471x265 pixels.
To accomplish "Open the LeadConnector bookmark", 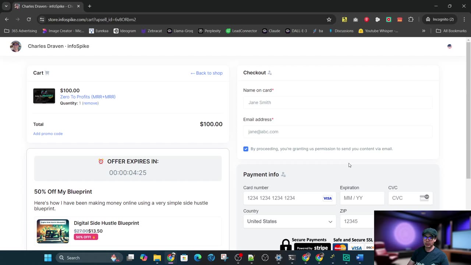I will [x=241, y=31].
